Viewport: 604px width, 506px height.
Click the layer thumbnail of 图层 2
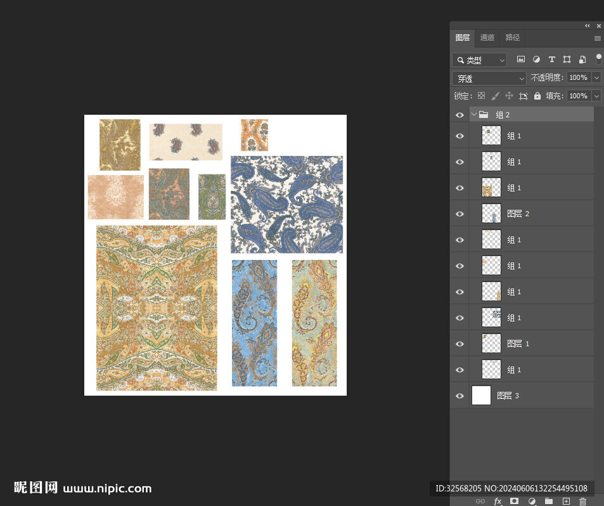click(x=492, y=214)
